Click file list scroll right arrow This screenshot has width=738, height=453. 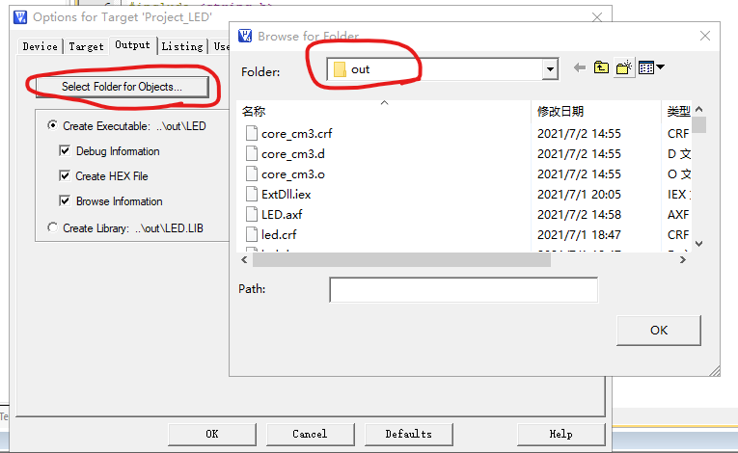point(683,259)
